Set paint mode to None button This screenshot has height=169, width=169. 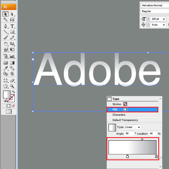(14, 106)
